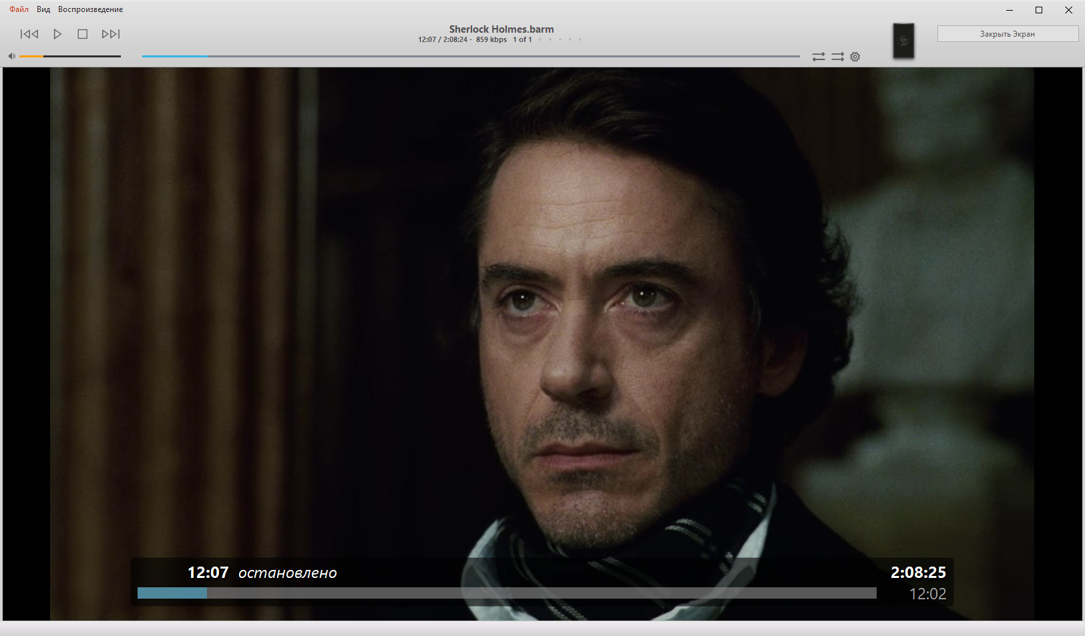Click the 859 kbps bitrate text
This screenshot has width=1085, height=636.
491,40
